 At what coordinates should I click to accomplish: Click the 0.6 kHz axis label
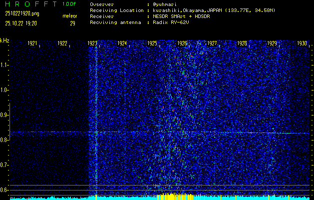click(x=4, y=190)
